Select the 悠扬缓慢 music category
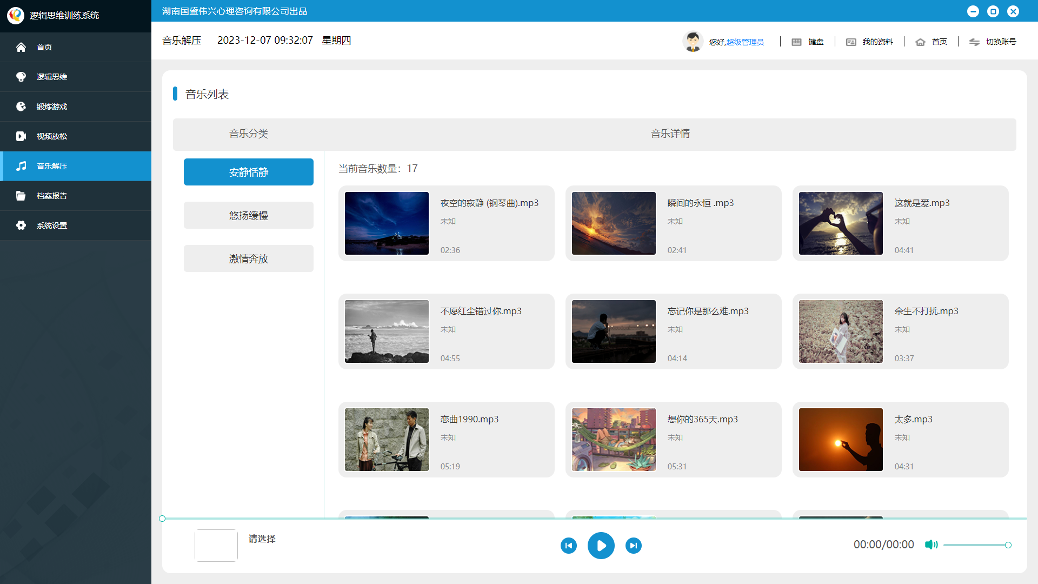1038x584 pixels. point(248,215)
